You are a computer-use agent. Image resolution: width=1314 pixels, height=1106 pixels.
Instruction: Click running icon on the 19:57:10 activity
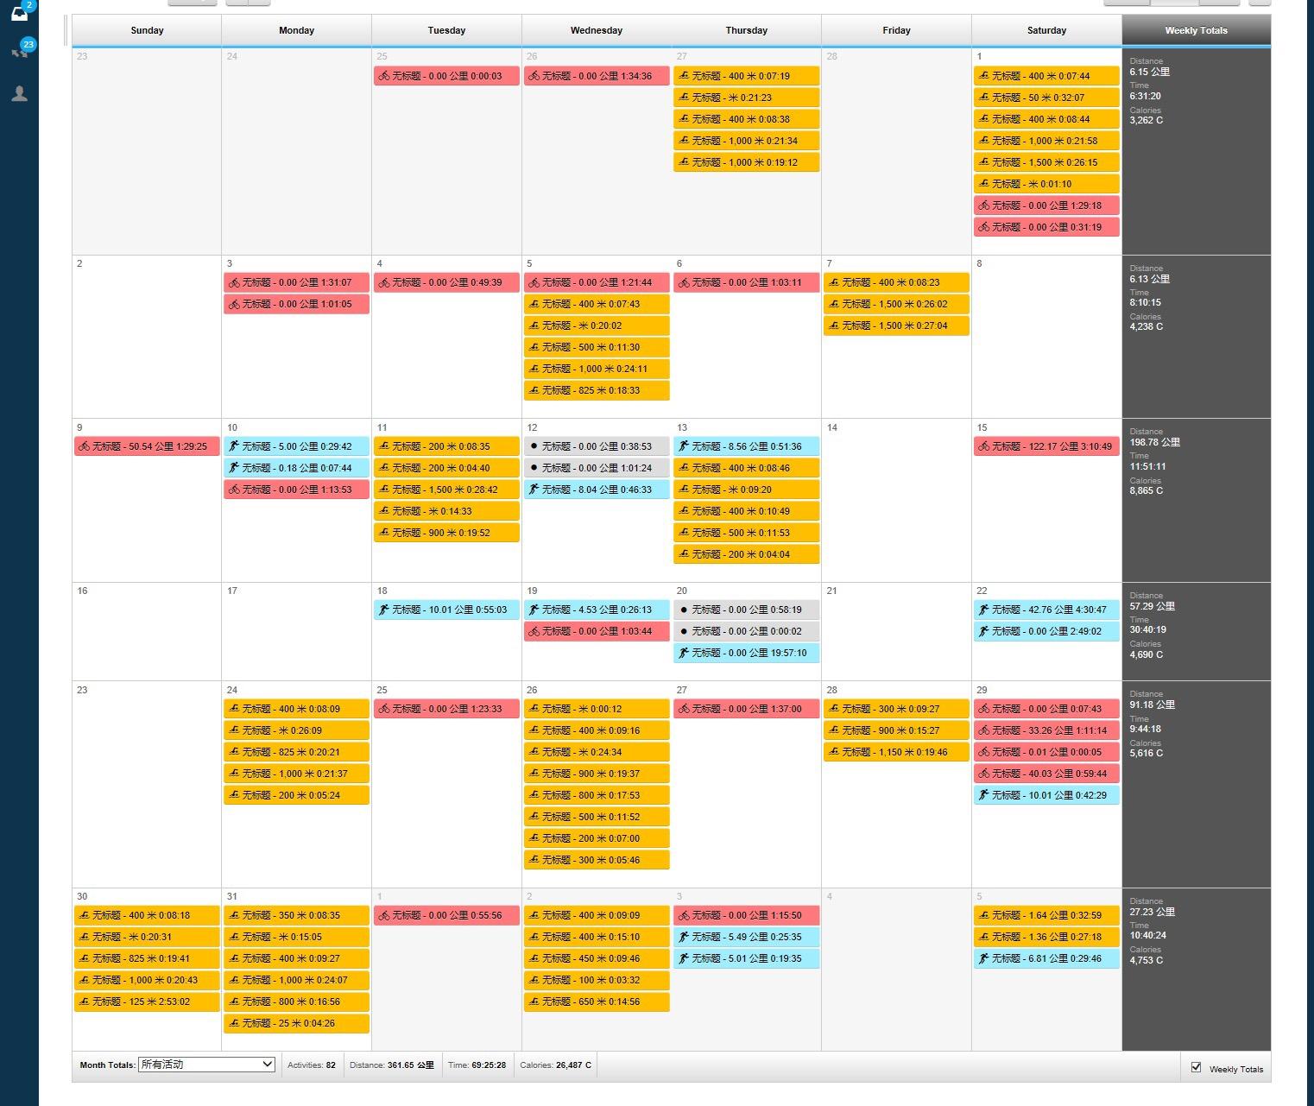tap(683, 653)
